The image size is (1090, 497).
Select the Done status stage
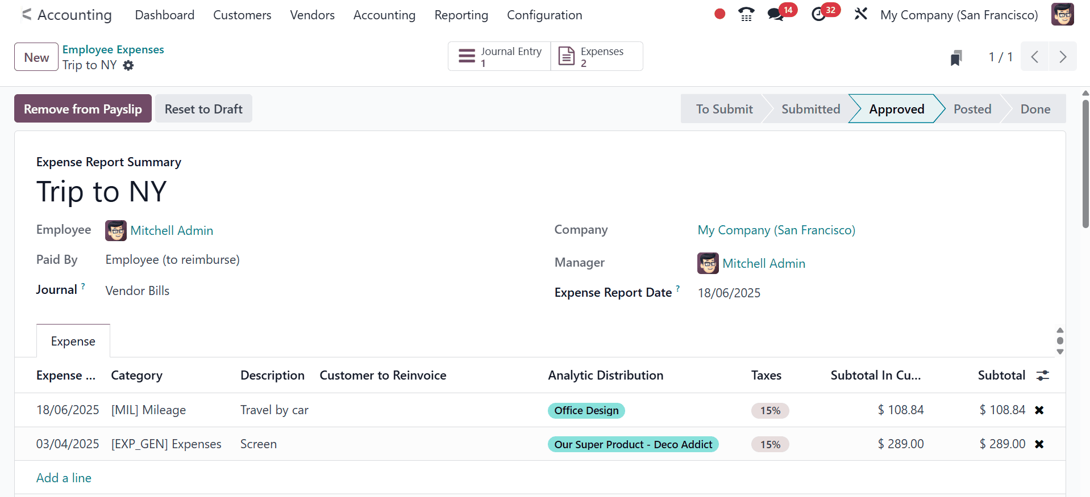[1035, 109]
